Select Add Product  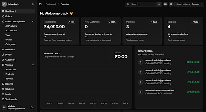[11, 31]
